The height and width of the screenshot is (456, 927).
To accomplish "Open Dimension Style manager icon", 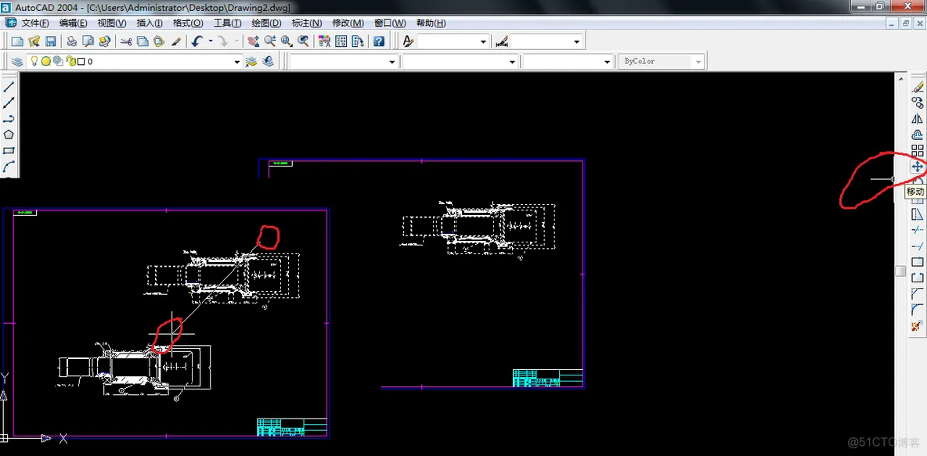I will pyautogui.click(x=502, y=41).
